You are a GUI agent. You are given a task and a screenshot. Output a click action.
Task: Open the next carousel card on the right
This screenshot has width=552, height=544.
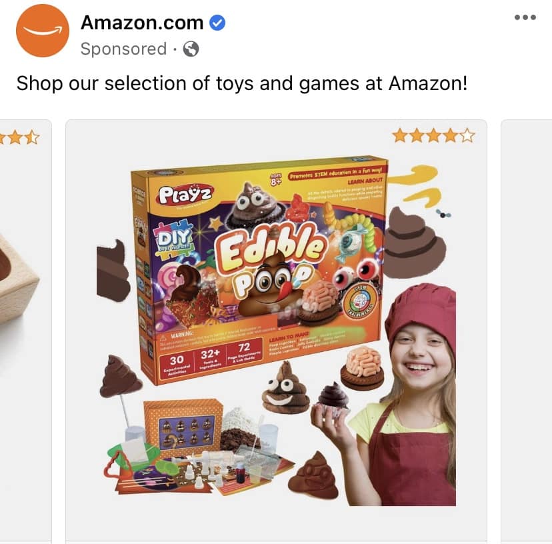pos(526,331)
